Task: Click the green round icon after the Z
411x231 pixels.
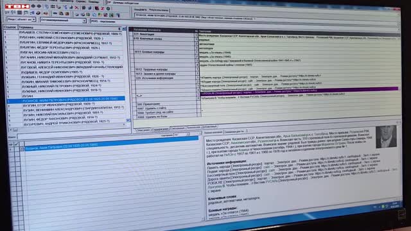Action: click(108, 8)
